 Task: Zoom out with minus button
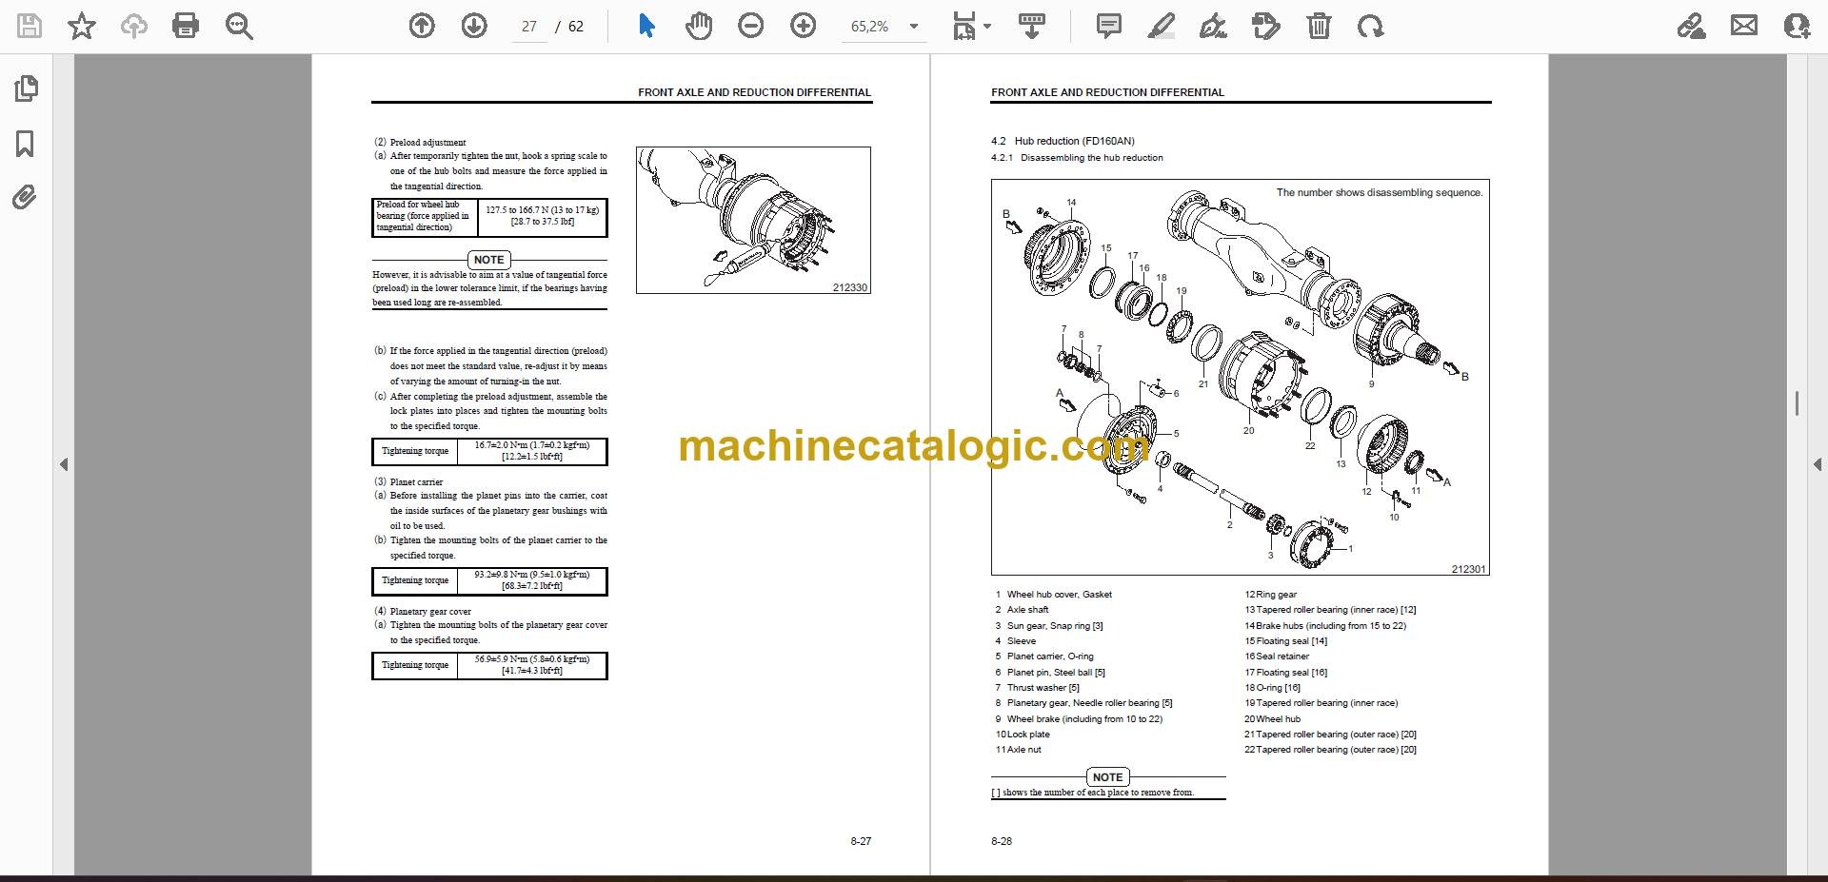751,26
